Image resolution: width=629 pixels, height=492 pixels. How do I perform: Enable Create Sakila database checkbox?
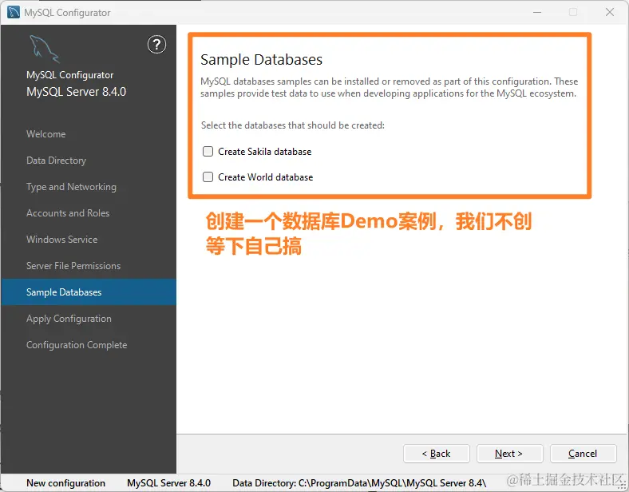pos(208,151)
